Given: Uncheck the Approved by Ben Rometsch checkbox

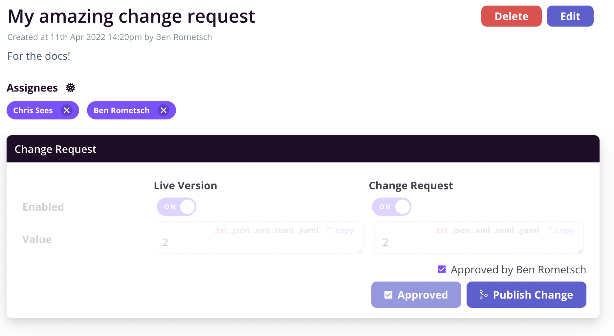Looking at the screenshot, I should point(442,269).
